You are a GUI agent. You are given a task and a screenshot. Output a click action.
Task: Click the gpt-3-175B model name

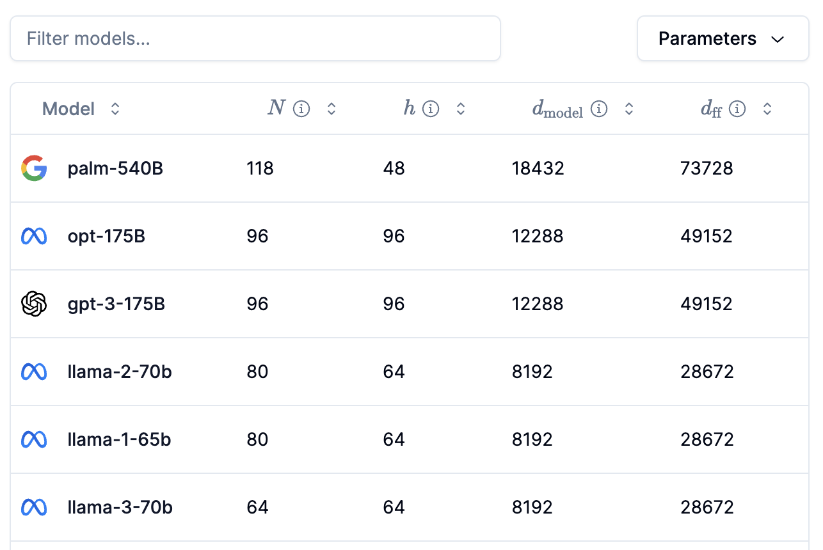pos(116,304)
